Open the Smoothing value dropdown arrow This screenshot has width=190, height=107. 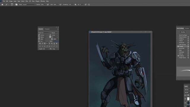(73, 4)
